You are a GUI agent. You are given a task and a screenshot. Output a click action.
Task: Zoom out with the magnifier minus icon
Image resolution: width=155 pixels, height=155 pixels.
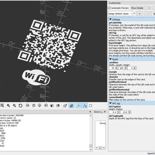(x=14, y=106)
